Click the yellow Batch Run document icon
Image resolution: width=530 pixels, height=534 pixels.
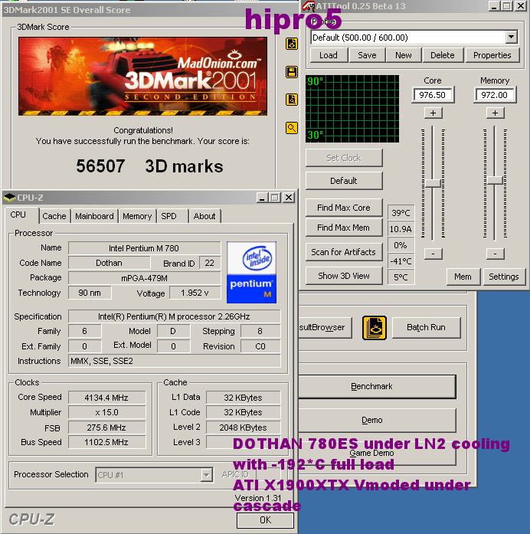coord(374,328)
